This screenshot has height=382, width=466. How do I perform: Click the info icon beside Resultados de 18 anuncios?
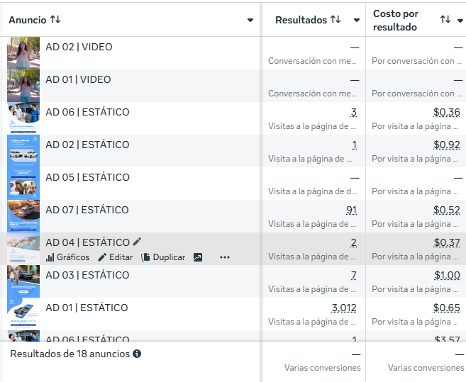137,353
